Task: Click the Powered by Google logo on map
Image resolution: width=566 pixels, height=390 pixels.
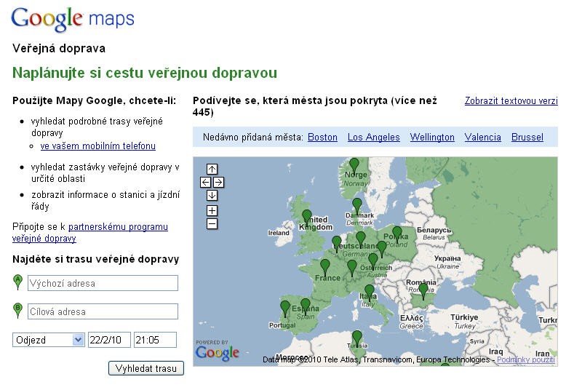Action: 218,350
